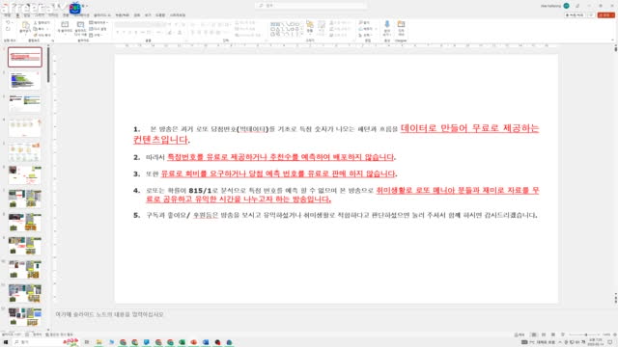This screenshot has width=618, height=347.
Task: Toggle the Notes button in status bar
Action: point(520,334)
